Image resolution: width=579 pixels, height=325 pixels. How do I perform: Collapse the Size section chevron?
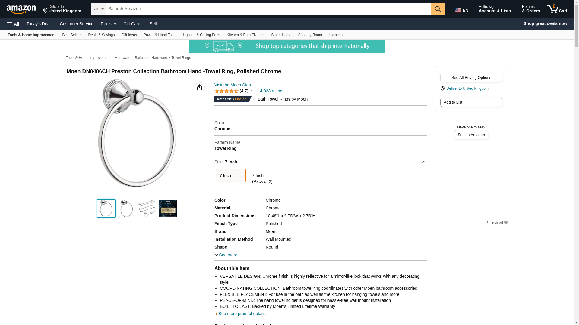tap(423, 162)
